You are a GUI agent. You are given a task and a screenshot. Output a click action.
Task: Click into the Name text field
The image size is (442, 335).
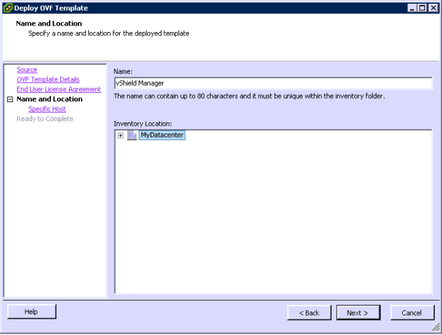tap(272, 83)
